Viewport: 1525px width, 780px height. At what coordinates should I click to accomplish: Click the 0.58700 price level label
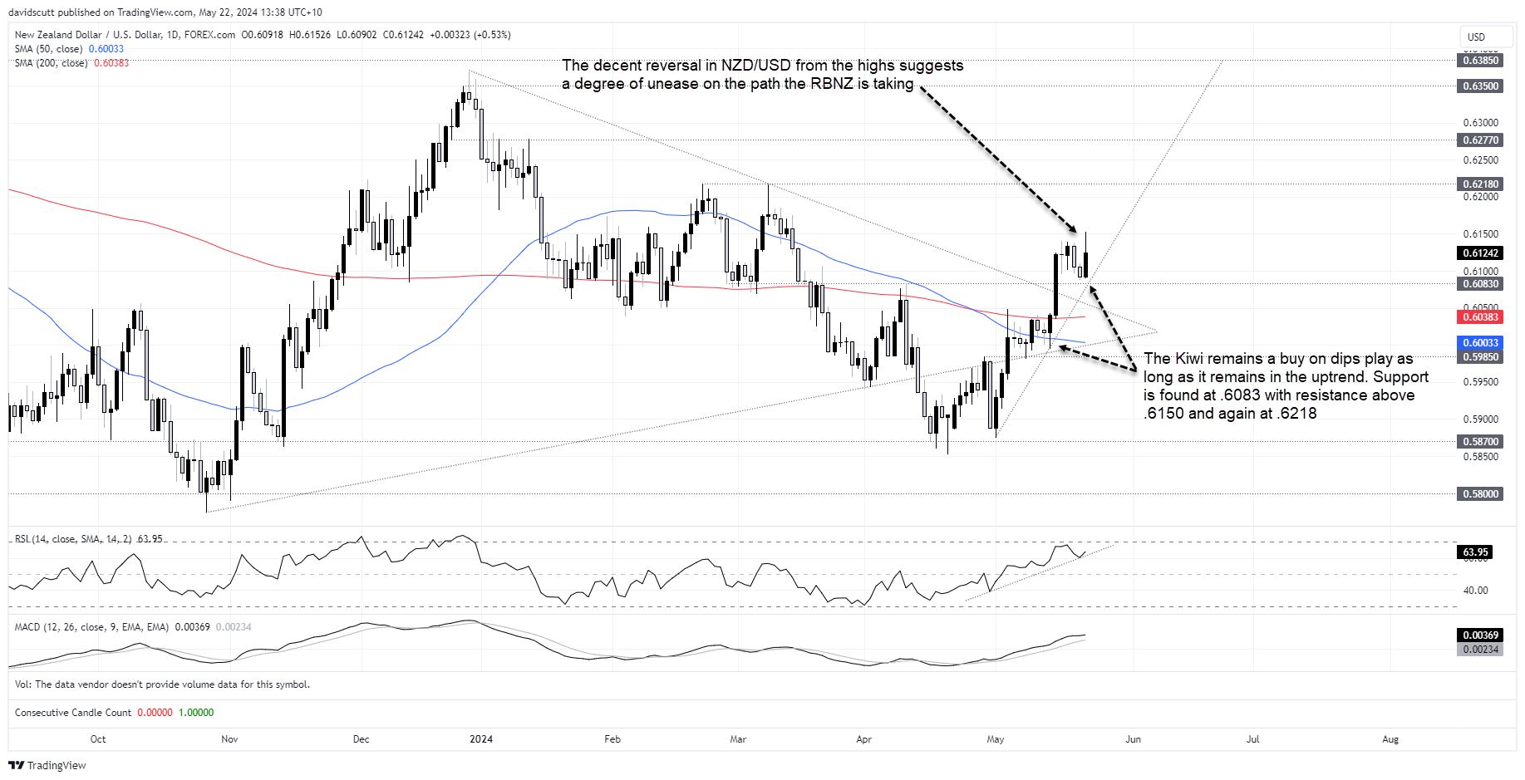tap(1480, 442)
